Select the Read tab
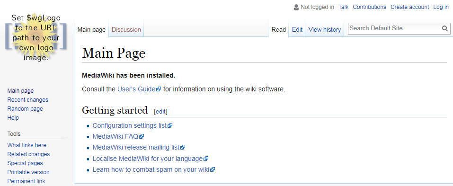The image size is (453, 186). 278,29
